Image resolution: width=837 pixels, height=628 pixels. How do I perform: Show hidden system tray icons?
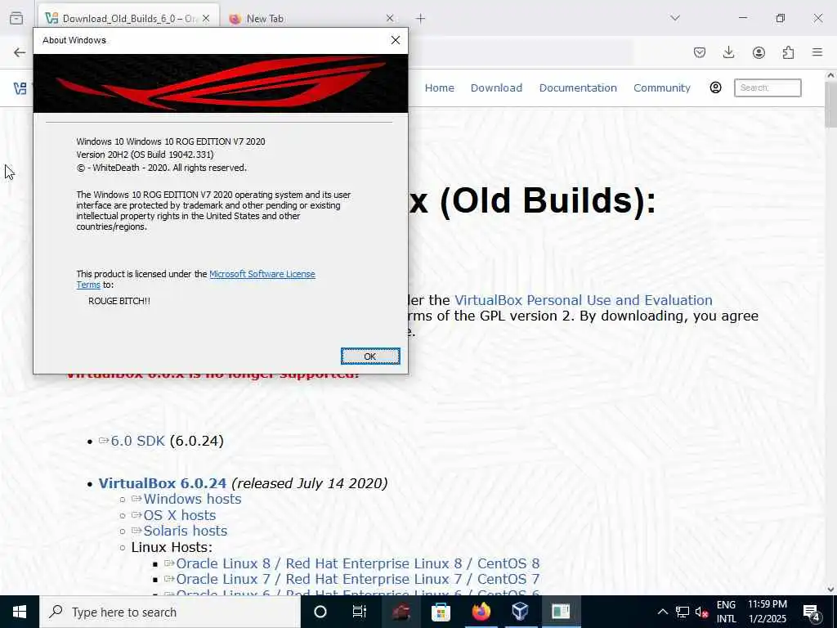coord(662,612)
